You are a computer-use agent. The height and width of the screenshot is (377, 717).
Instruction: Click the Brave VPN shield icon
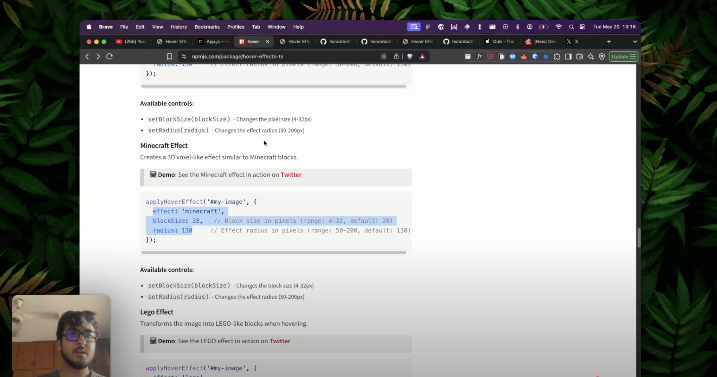pos(602,56)
